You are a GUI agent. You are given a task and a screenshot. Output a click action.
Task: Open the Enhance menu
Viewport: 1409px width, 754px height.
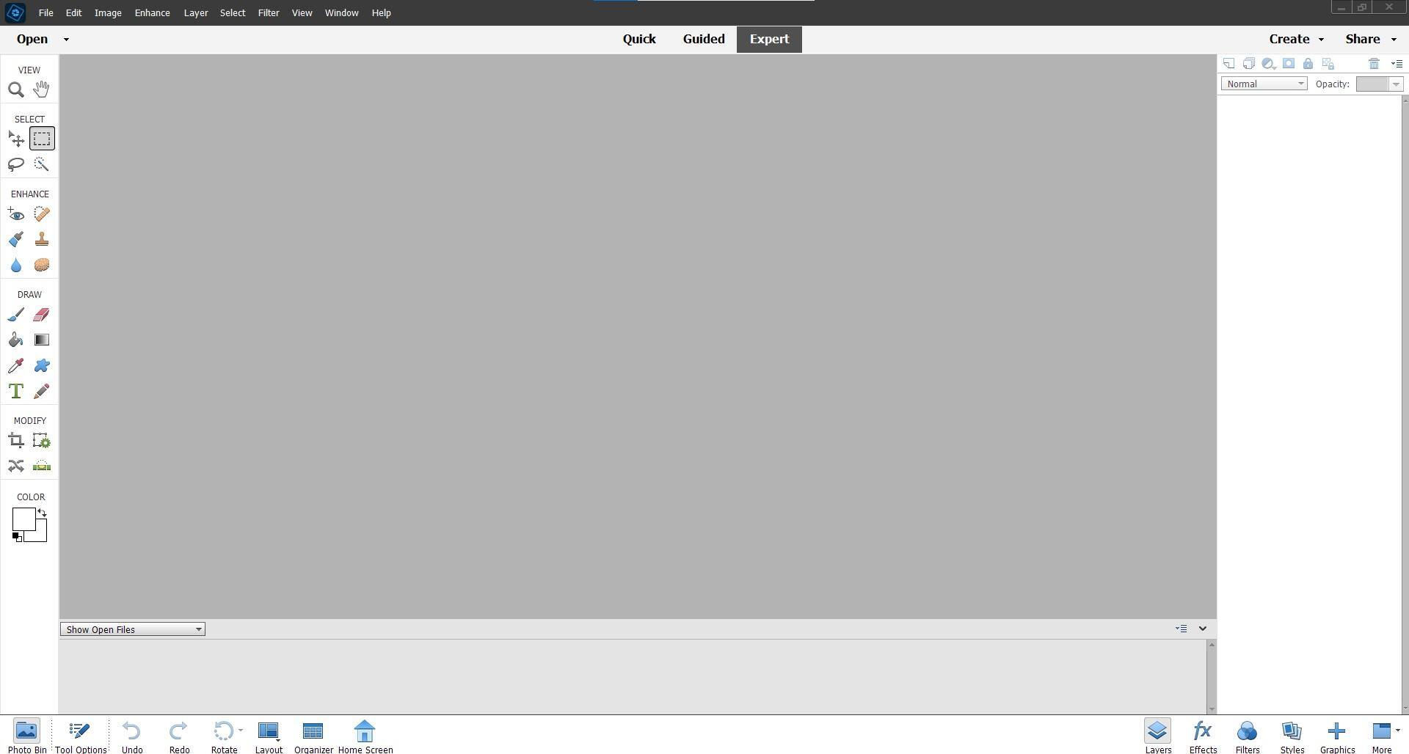click(x=152, y=13)
